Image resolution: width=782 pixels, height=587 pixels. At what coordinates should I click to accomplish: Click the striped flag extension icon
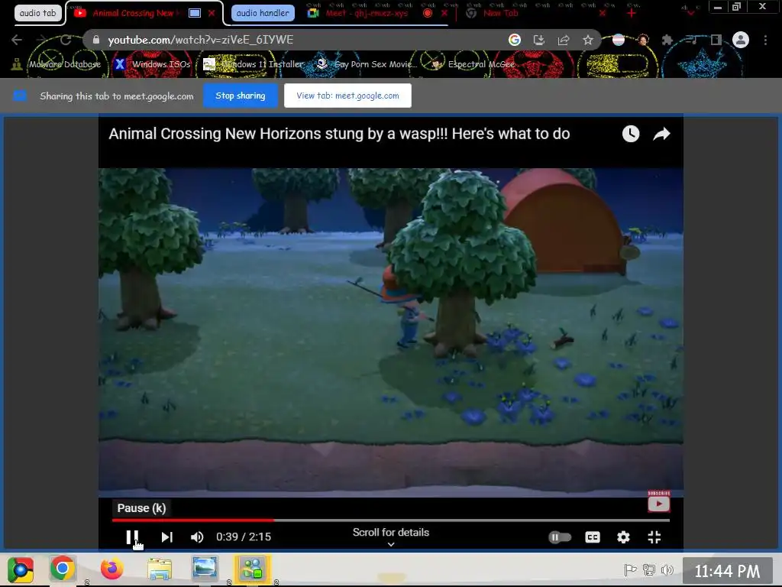(619, 40)
